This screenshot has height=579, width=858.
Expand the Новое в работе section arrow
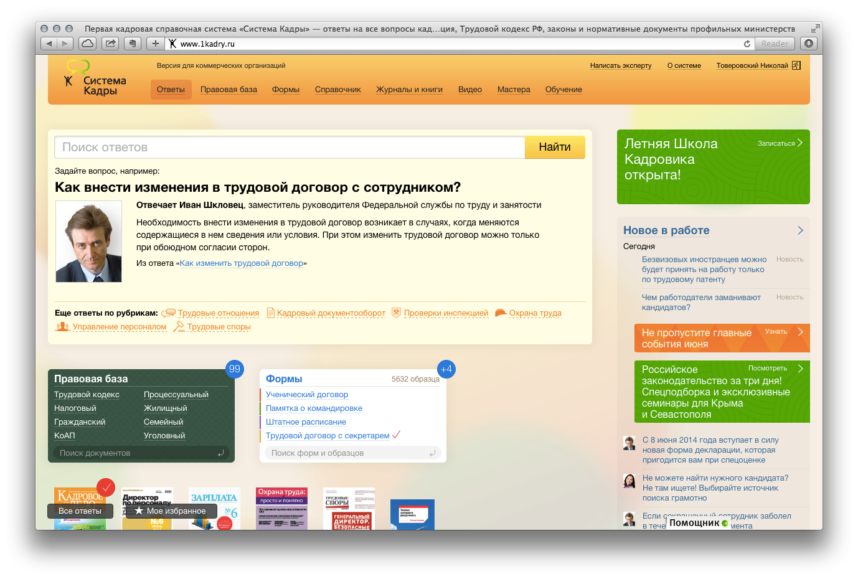(x=800, y=230)
